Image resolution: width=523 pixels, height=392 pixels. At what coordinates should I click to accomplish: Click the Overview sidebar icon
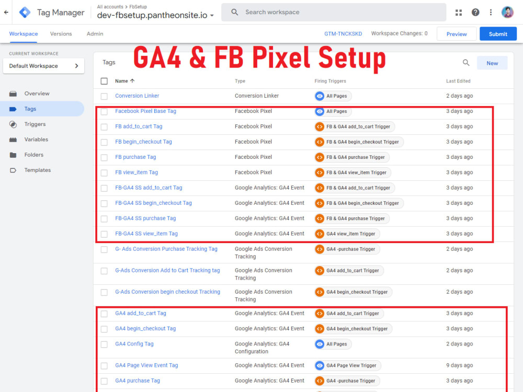pyautogui.click(x=13, y=94)
